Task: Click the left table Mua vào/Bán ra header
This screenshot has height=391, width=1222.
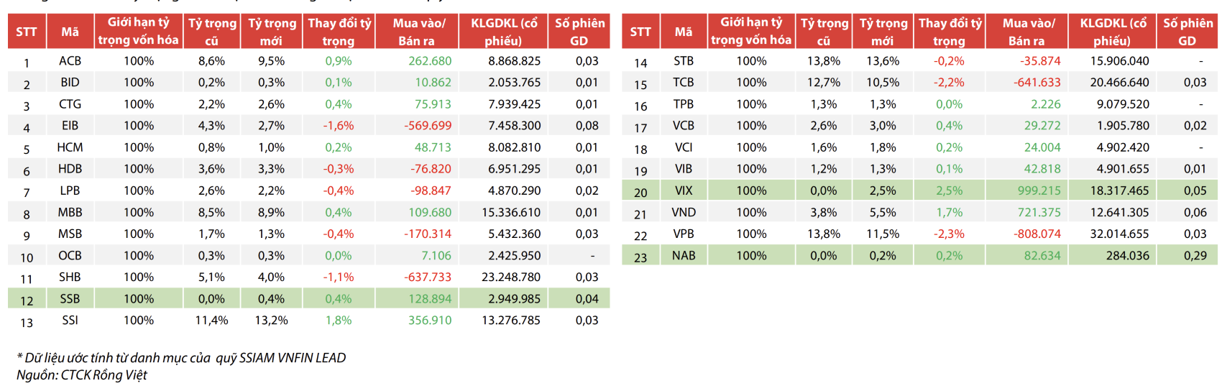Action: click(x=418, y=32)
